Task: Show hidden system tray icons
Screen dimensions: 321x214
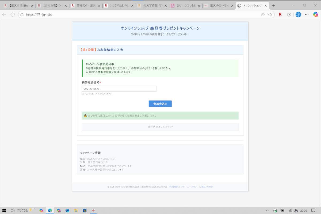Action: point(267,211)
